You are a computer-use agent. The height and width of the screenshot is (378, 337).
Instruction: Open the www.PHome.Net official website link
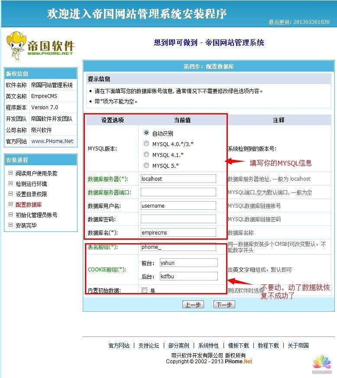[52, 141]
